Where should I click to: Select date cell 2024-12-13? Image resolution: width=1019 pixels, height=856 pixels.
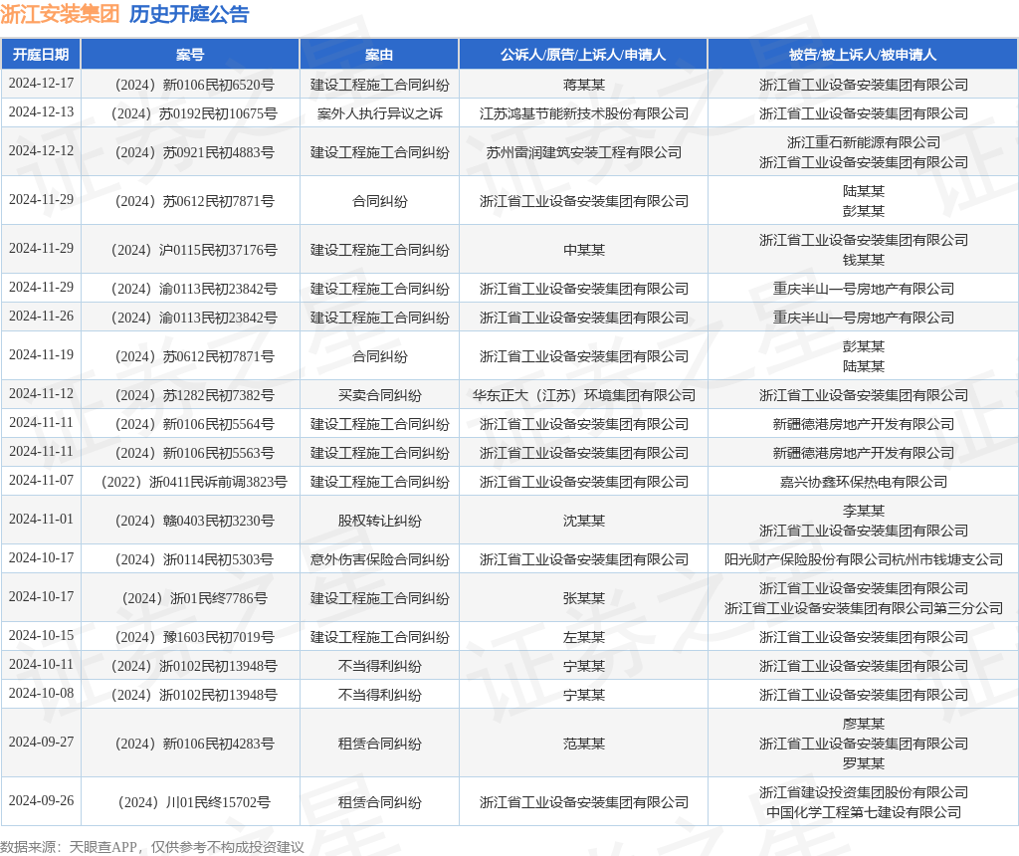point(41,112)
